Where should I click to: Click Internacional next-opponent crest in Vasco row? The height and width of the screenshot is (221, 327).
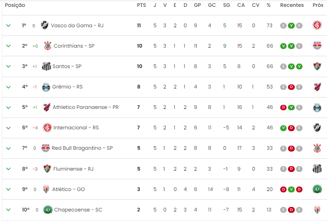[317, 25]
